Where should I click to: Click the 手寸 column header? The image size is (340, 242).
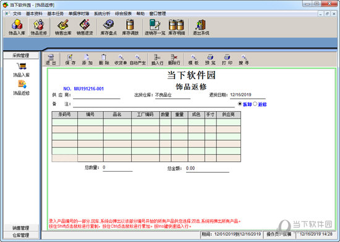(x=211, y=115)
